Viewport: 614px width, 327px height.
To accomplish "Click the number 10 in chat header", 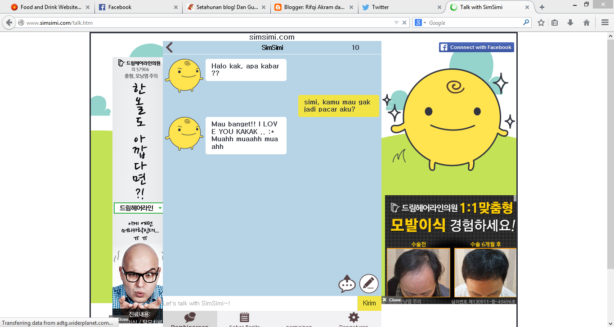I will [x=355, y=48].
